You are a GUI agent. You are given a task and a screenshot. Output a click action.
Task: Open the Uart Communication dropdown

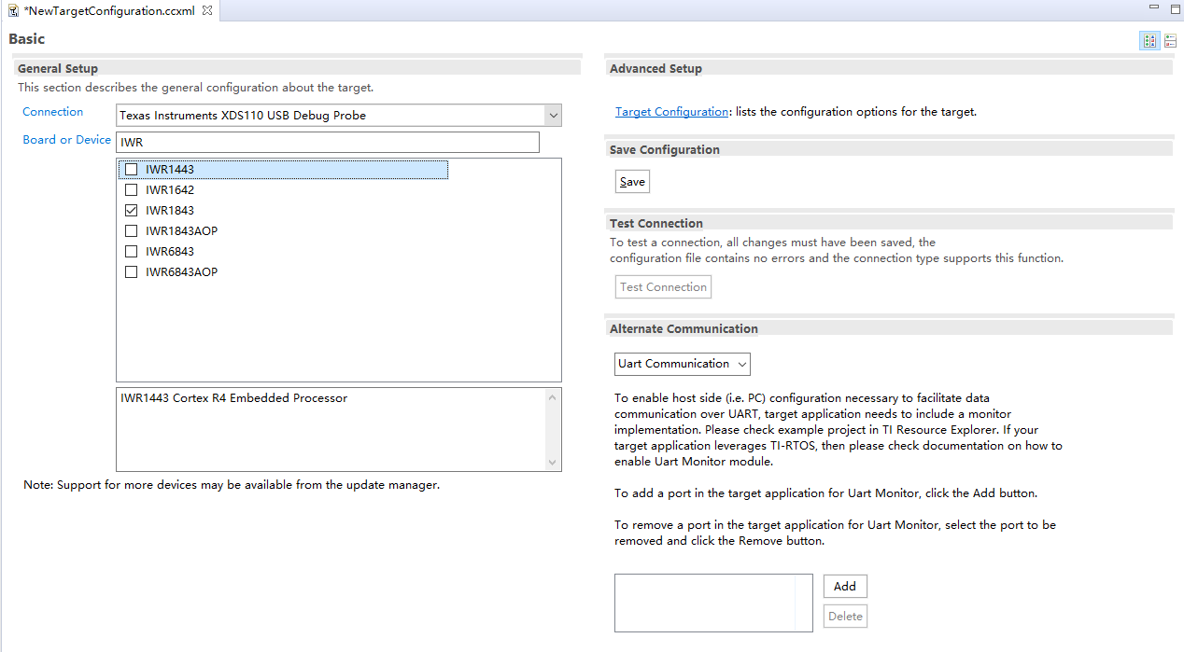click(x=683, y=364)
